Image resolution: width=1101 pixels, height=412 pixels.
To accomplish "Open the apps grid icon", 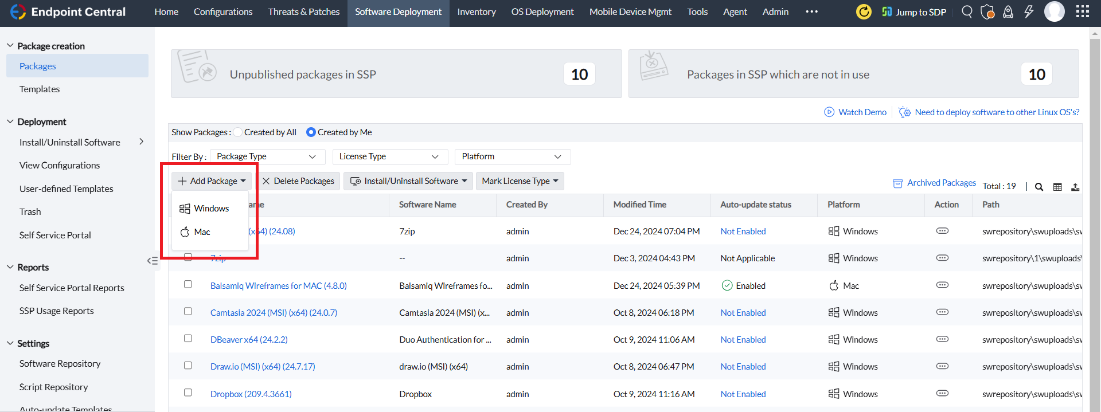I will click(1082, 11).
